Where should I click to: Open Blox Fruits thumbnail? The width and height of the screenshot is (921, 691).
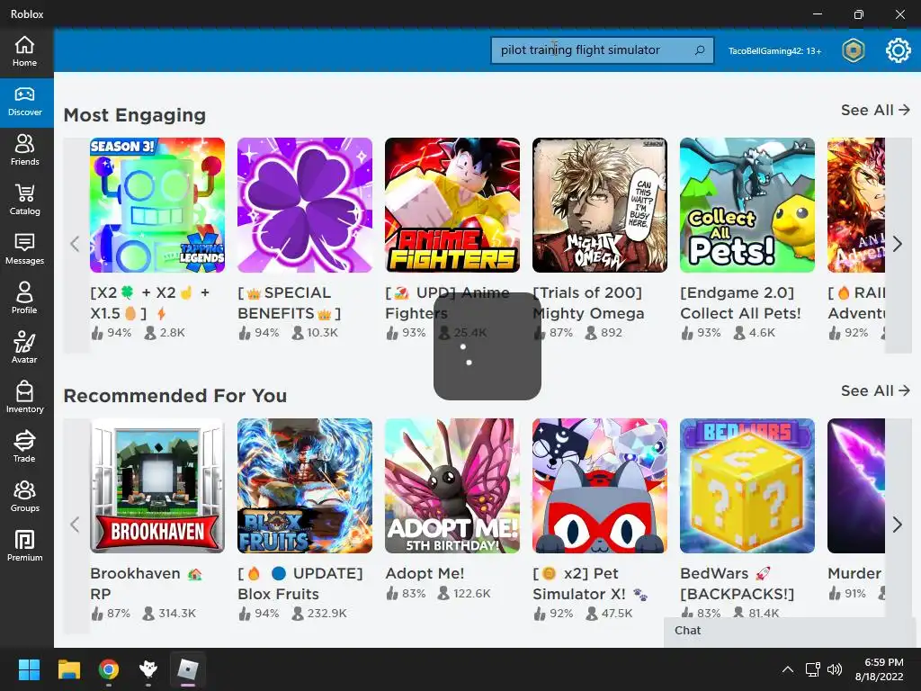pos(305,486)
